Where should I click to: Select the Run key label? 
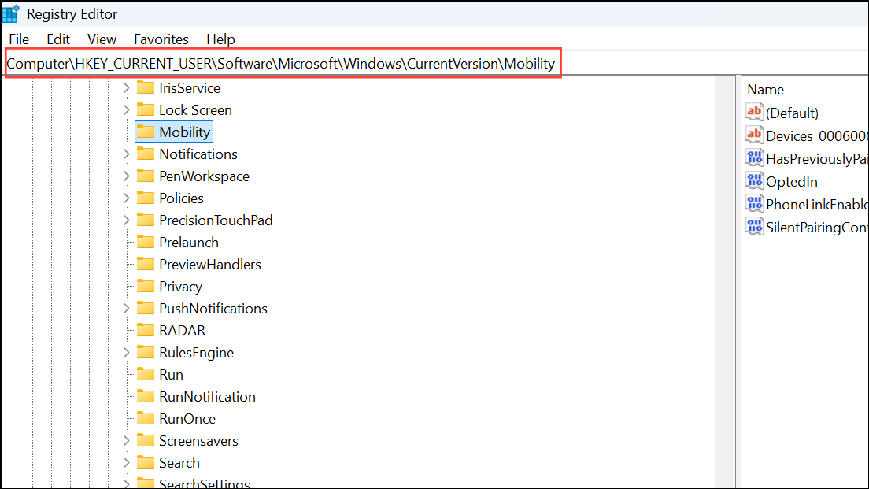pos(172,375)
